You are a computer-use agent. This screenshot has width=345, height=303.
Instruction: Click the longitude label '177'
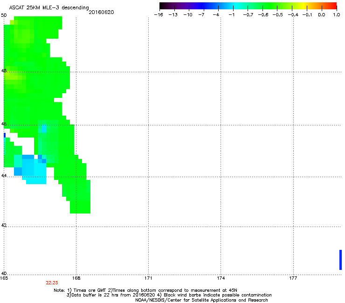(293, 278)
